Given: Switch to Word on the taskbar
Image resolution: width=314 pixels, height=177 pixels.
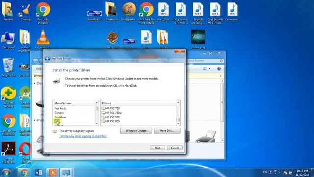Looking at the screenshot, I should click(38, 173).
